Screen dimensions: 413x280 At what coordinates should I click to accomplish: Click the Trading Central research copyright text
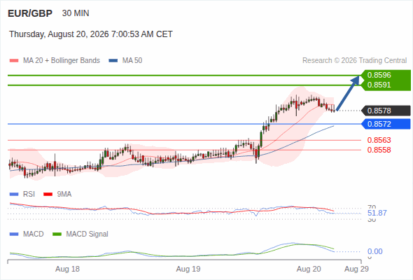(x=354, y=61)
